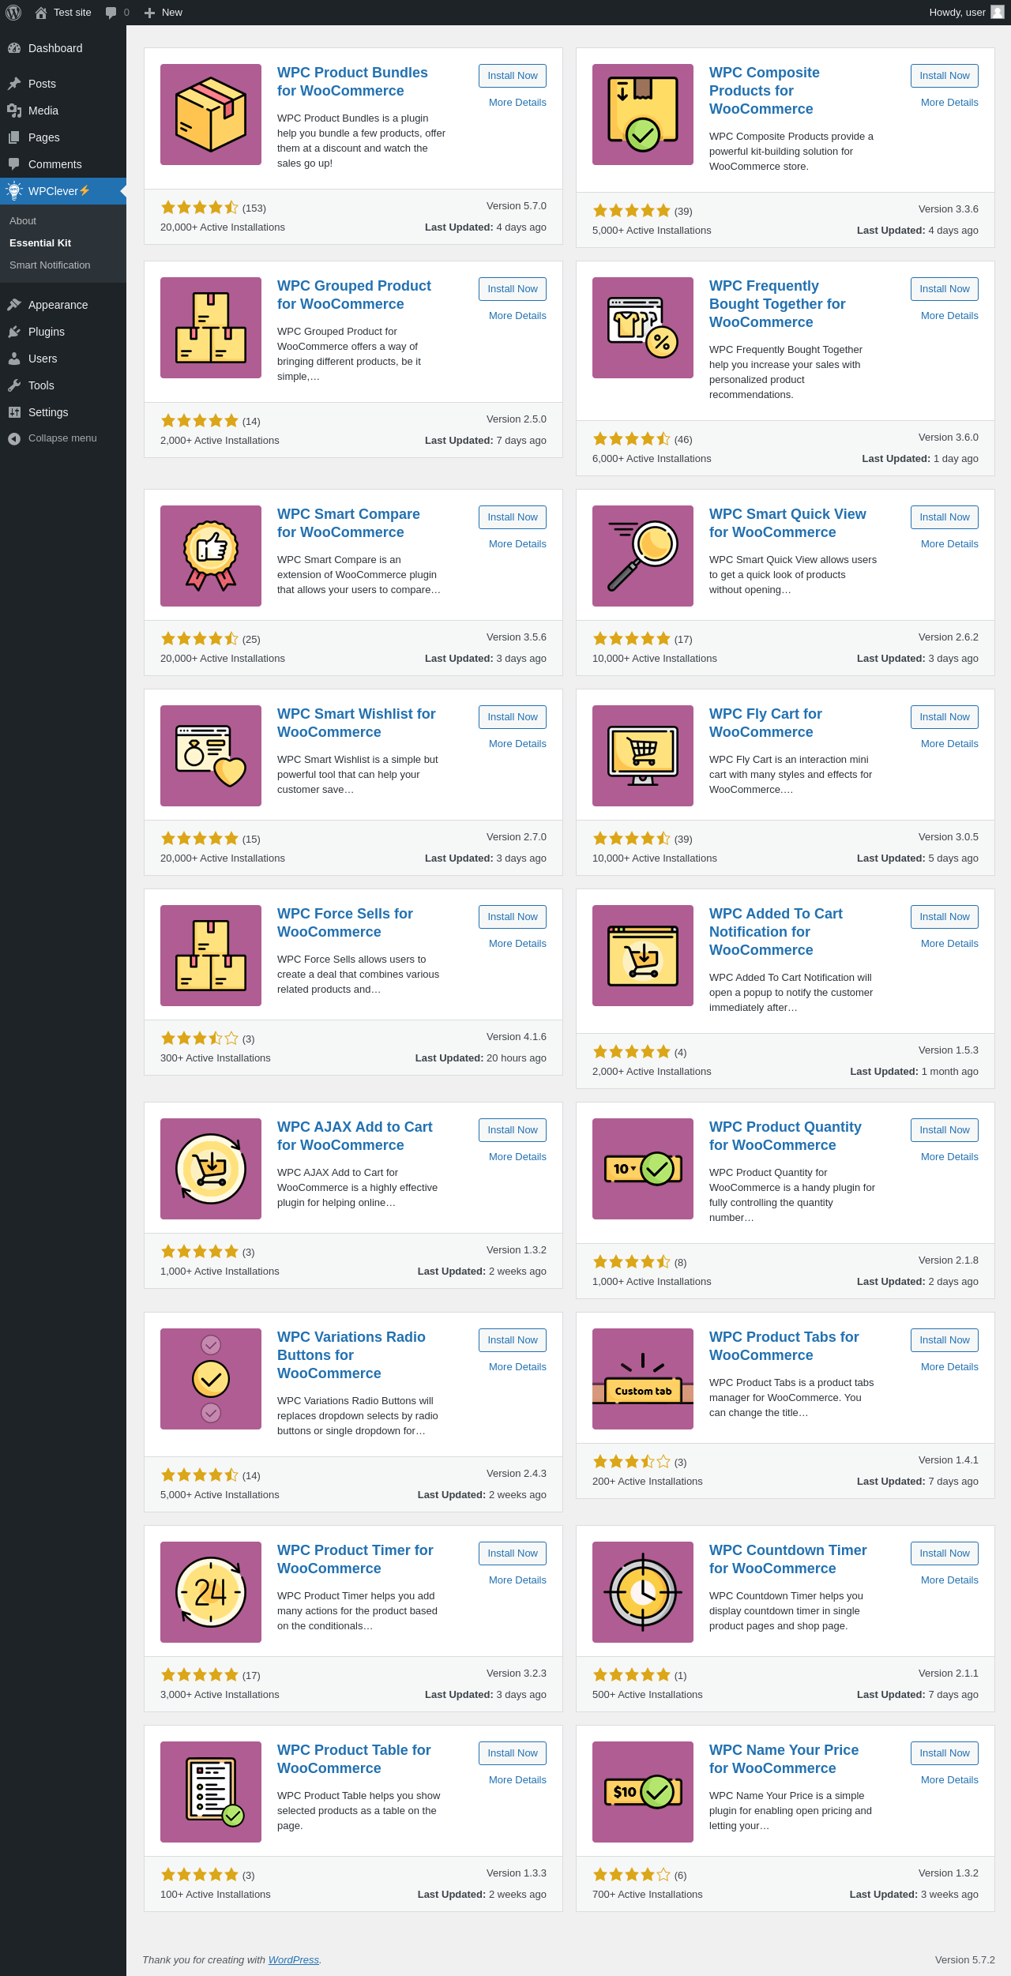Screen dimensions: 1011x1976
Task: Click the WordPress logo icon in admin bar
Action: [13, 13]
